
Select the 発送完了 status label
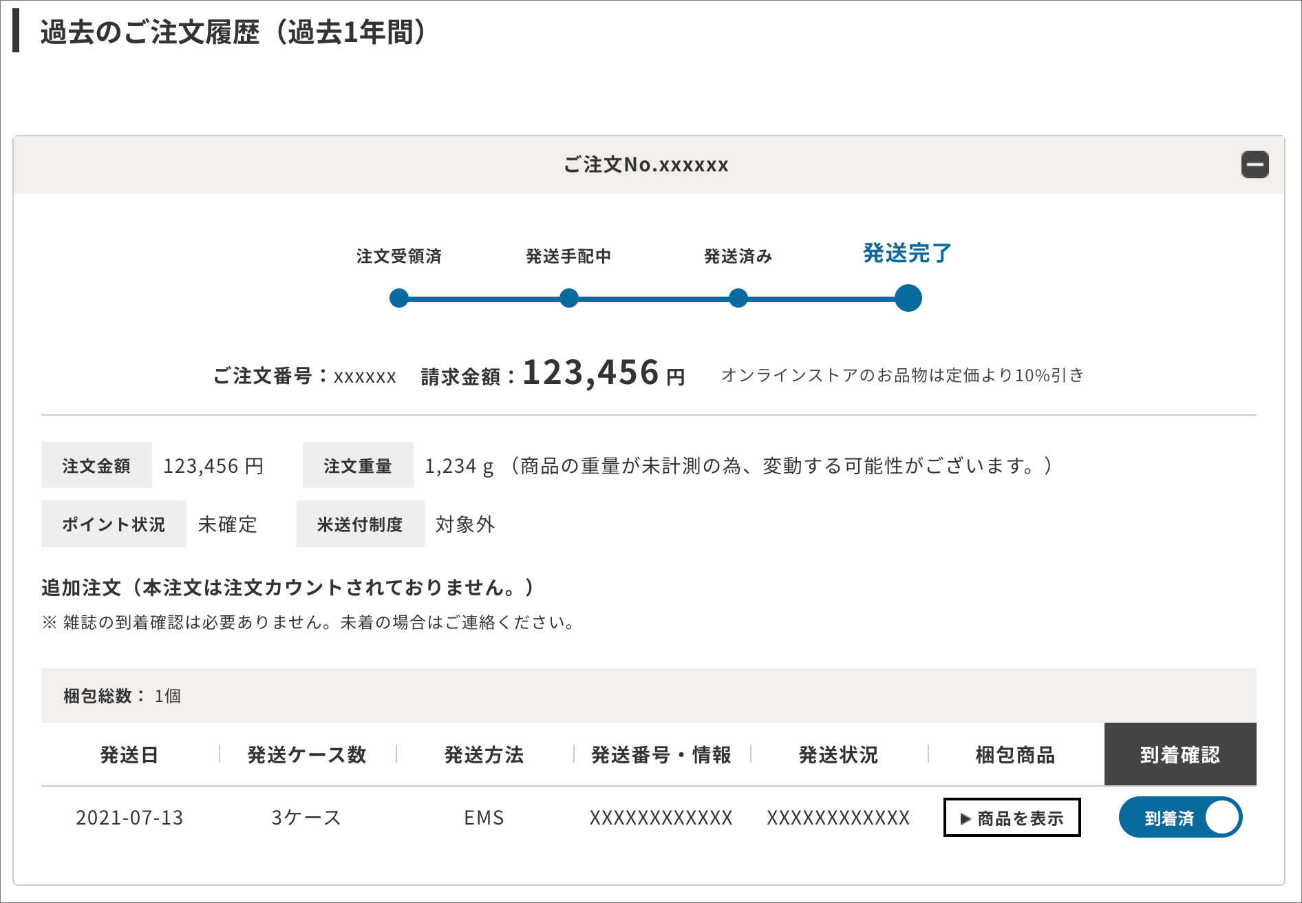click(907, 253)
